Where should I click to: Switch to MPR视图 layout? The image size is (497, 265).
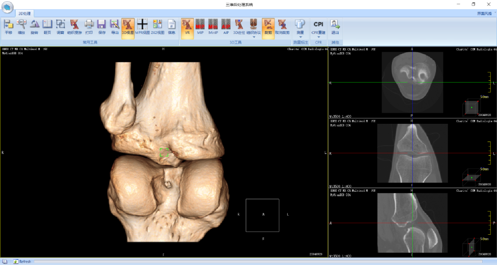(x=142, y=27)
